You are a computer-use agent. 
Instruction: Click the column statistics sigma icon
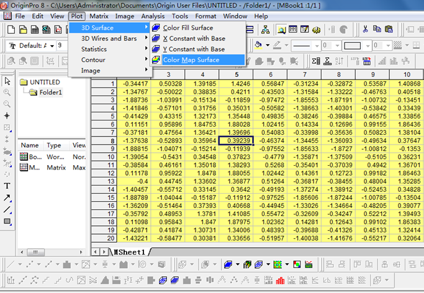(x=316, y=61)
